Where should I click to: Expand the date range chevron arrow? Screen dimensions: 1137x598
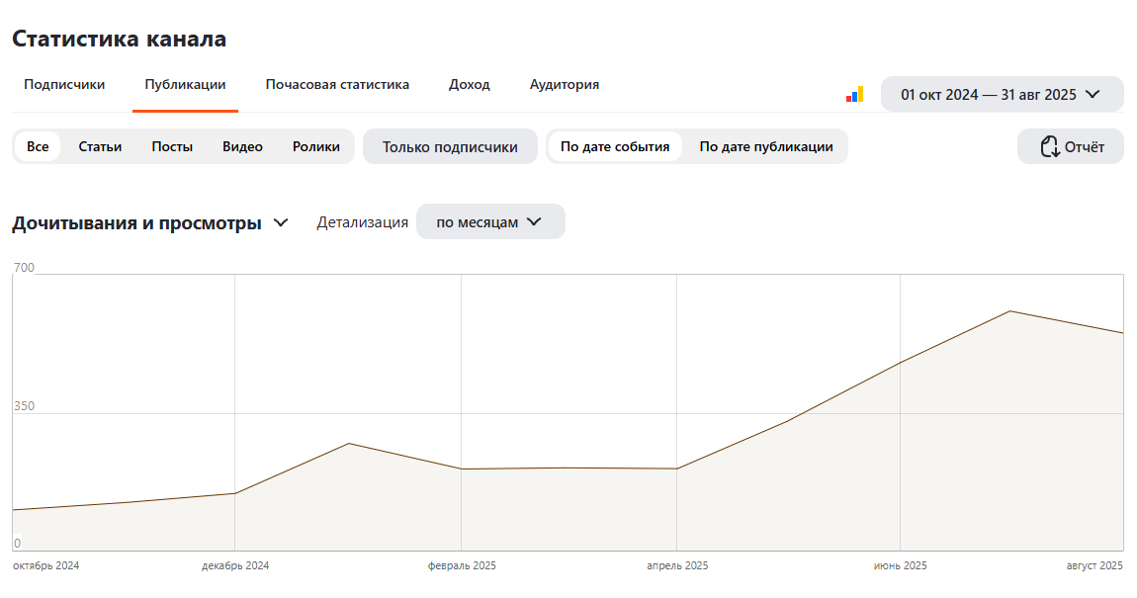point(1093,94)
